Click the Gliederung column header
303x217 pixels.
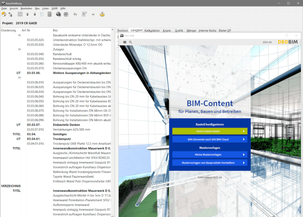8,30
